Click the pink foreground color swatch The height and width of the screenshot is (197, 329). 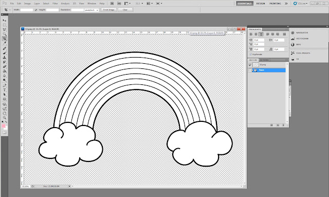[4, 126]
